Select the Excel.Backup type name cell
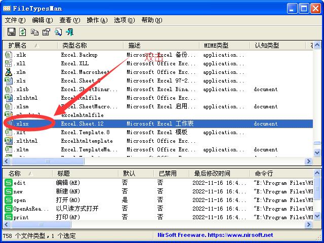This screenshot has height=243, width=324. pyautogui.click(x=79, y=55)
